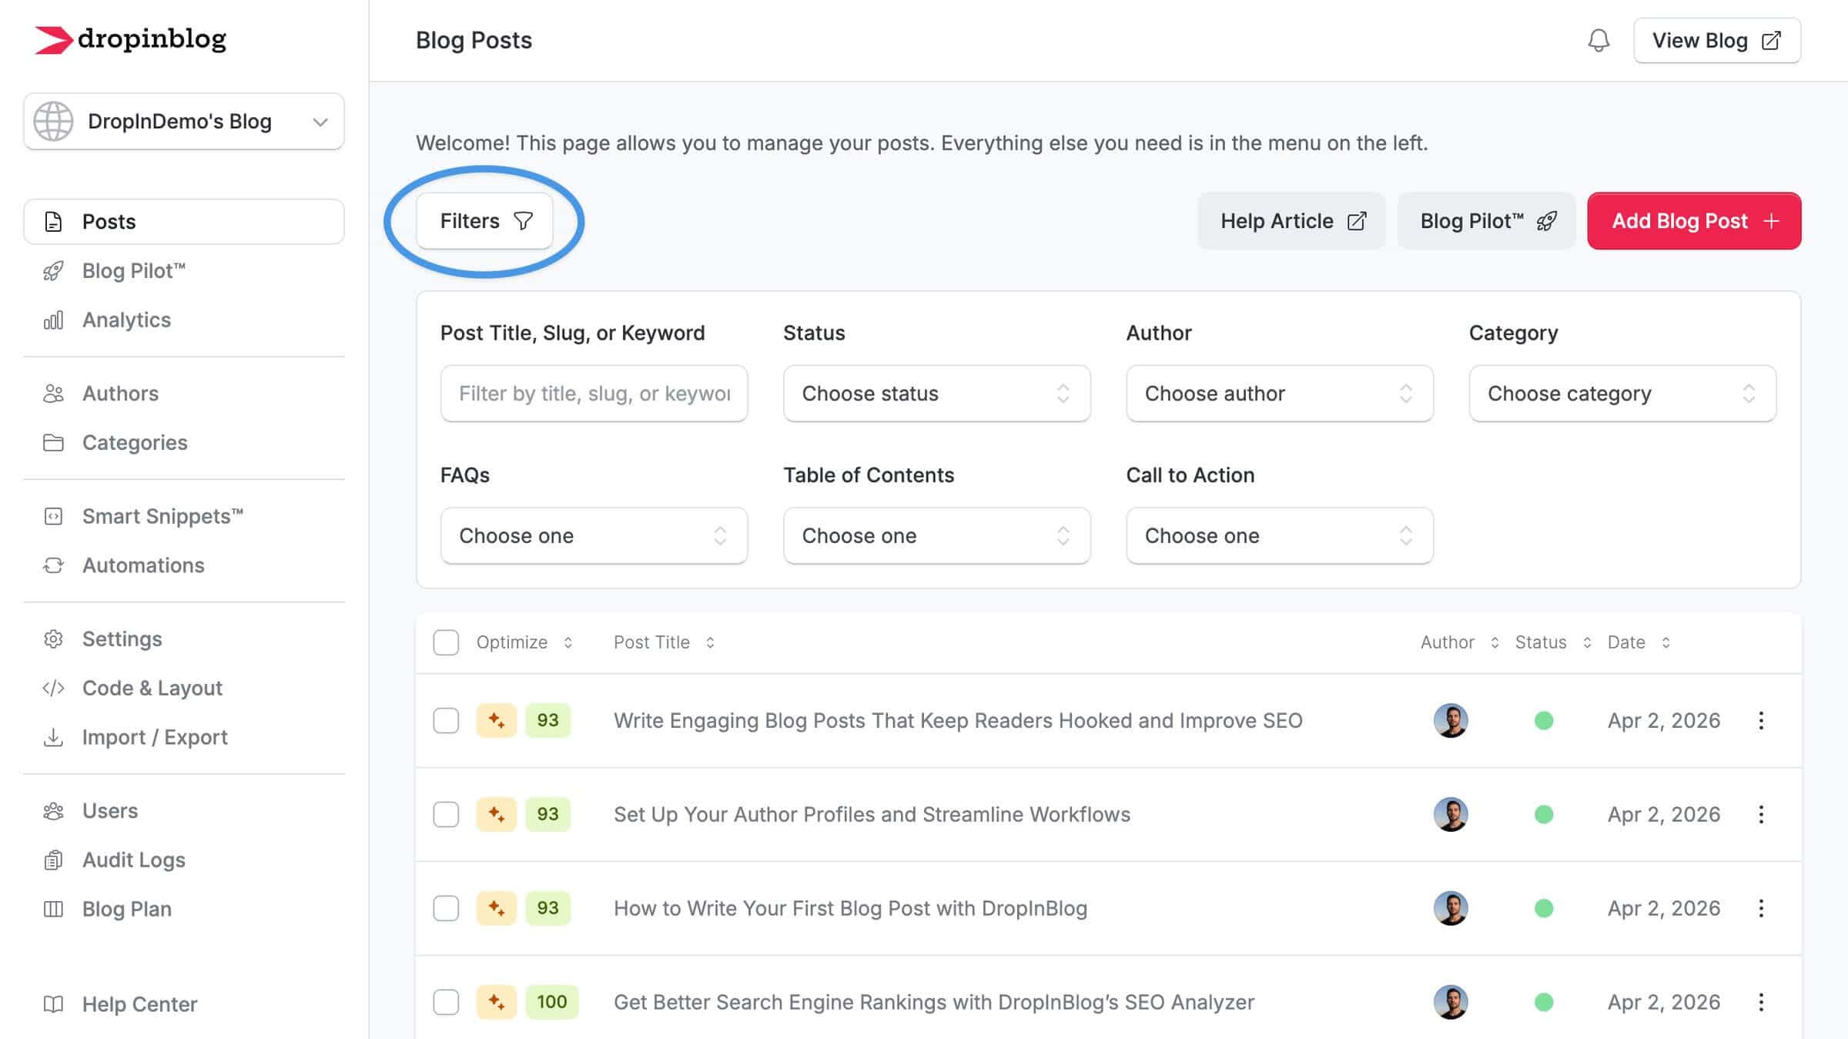Open the Help Article link

(x=1292, y=221)
